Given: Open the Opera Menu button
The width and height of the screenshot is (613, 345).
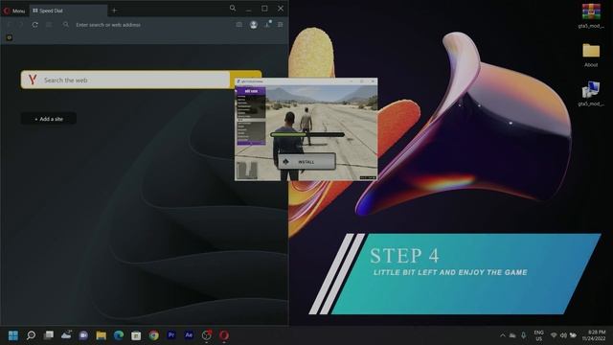Looking at the screenshot, I should [14, 11].
